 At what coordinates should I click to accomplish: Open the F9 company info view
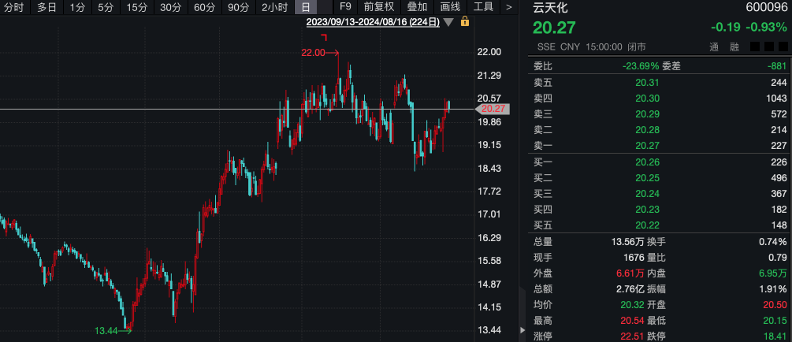point(345,7)
